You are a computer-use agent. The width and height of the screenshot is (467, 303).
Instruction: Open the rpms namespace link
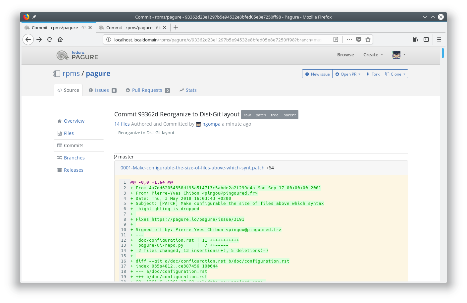click(71, 74)
